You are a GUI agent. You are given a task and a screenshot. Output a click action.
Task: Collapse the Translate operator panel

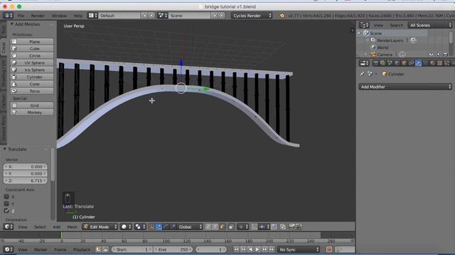point(5,149)
